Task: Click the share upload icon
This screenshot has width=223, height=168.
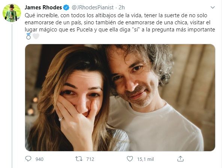Action: click(x=180, y=159)
